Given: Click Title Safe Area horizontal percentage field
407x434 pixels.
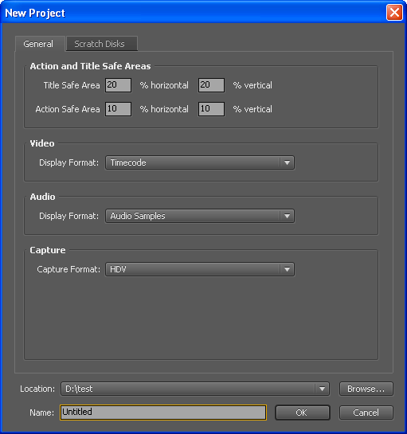Looking at the screenshot, I should (x=118, y=85).
